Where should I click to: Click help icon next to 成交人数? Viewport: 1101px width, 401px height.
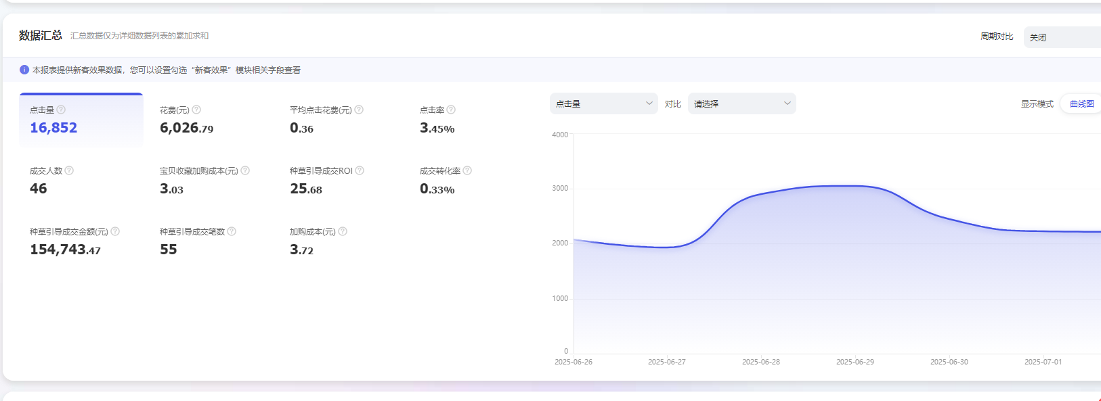tap(69, 170)
